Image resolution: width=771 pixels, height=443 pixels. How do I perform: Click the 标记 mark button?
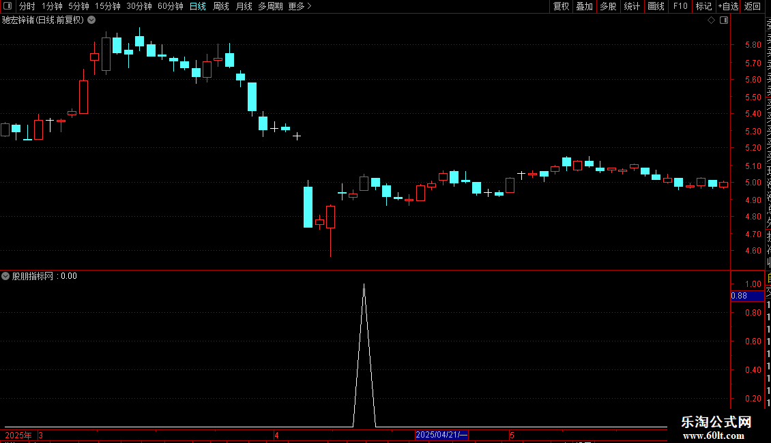pyautogui.click(x=703, y=6)
